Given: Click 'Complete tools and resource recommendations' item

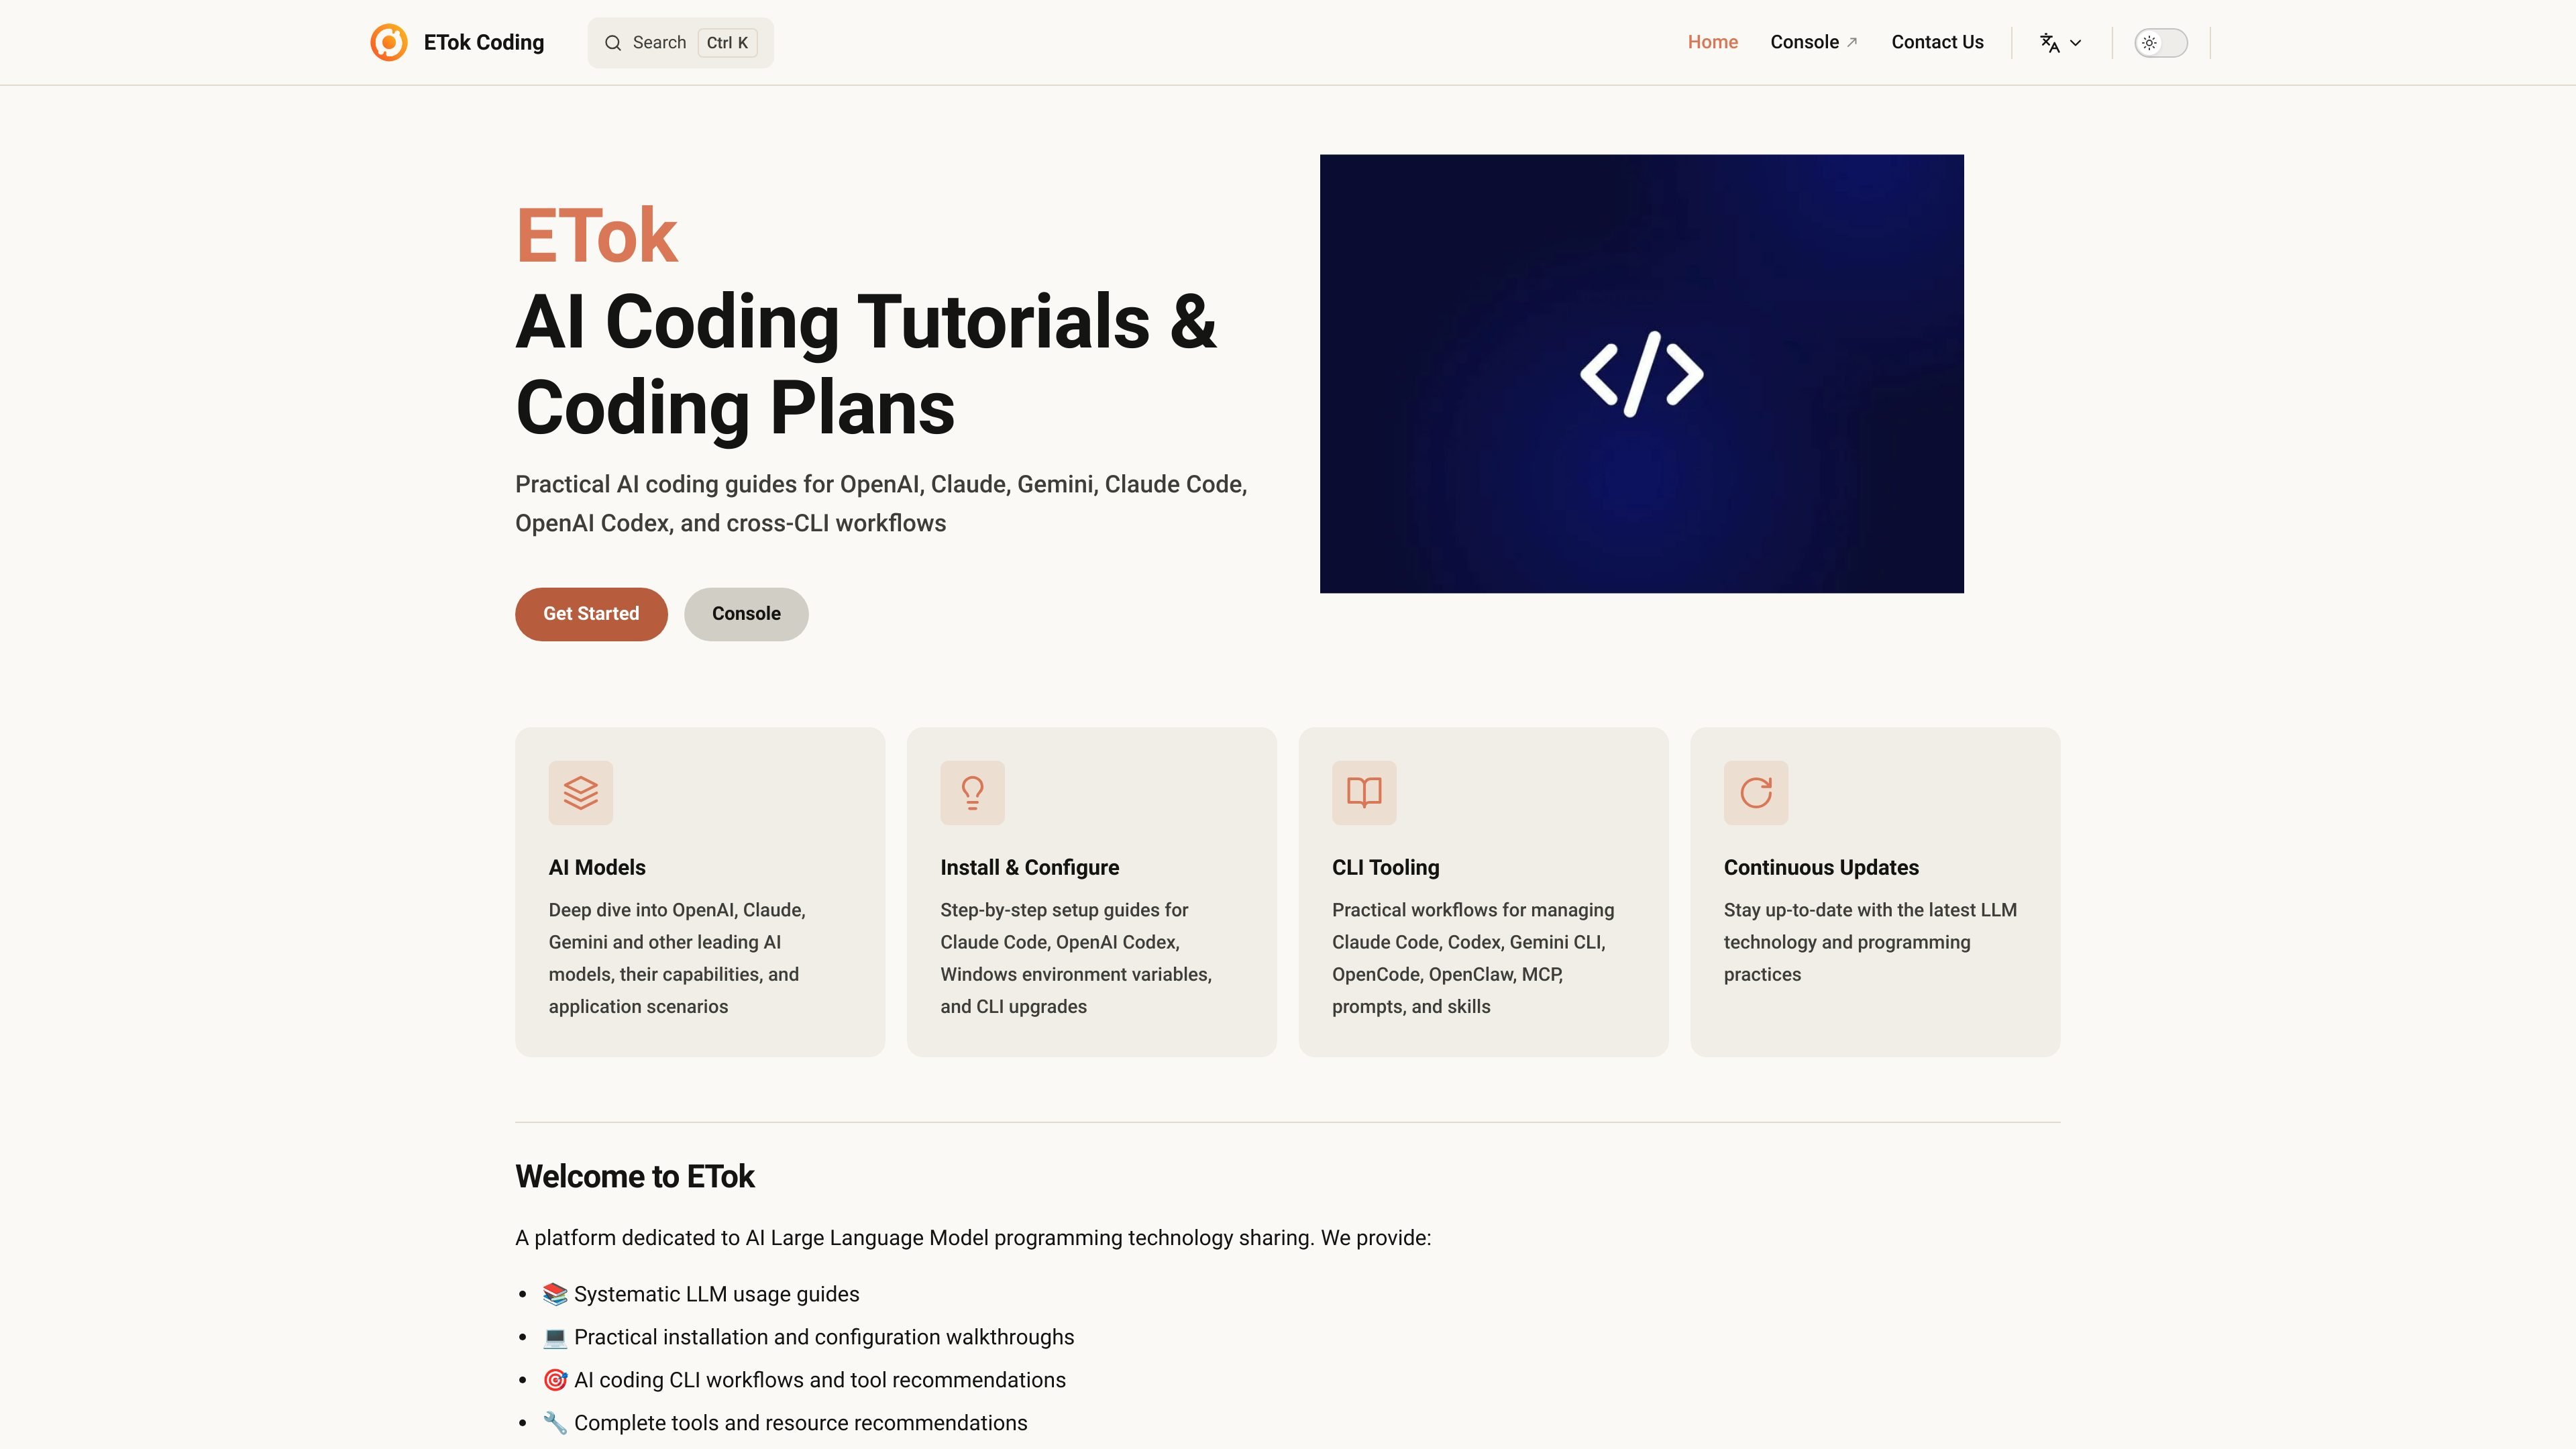Looking at the screenshot, I should tap(800, 1423).
